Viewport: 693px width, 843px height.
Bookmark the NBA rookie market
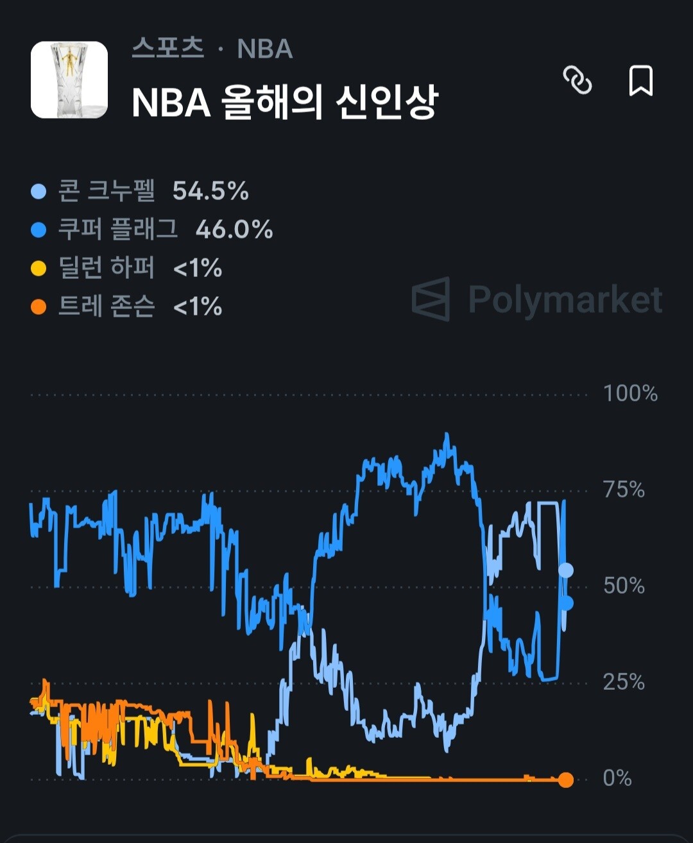pos(640,80)
